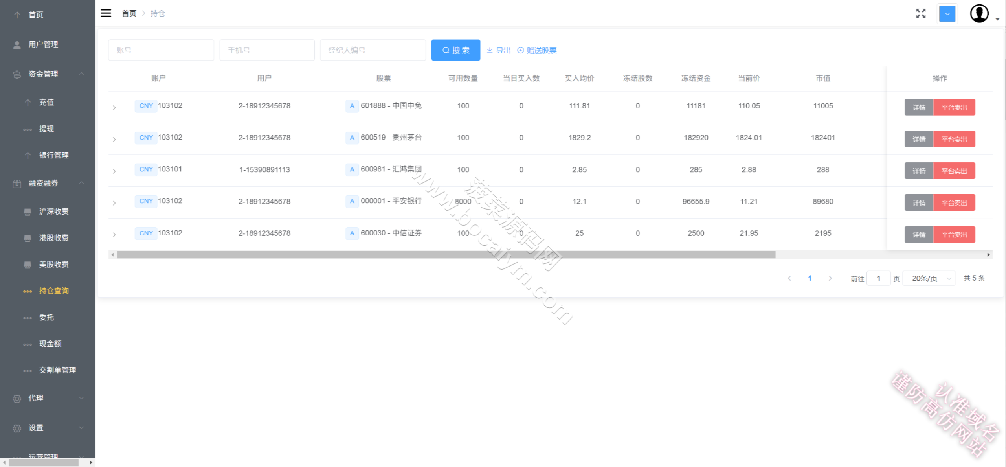Viewport: 1006px width, 467px height.
Task: Click user cell 1-15390891113
Action: click(x=264, y=169)
